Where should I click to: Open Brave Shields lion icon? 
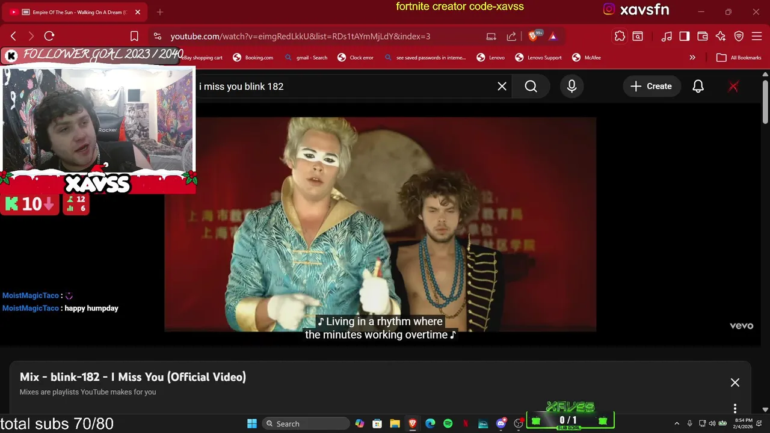pyautogui.click(x=532, y=36)
